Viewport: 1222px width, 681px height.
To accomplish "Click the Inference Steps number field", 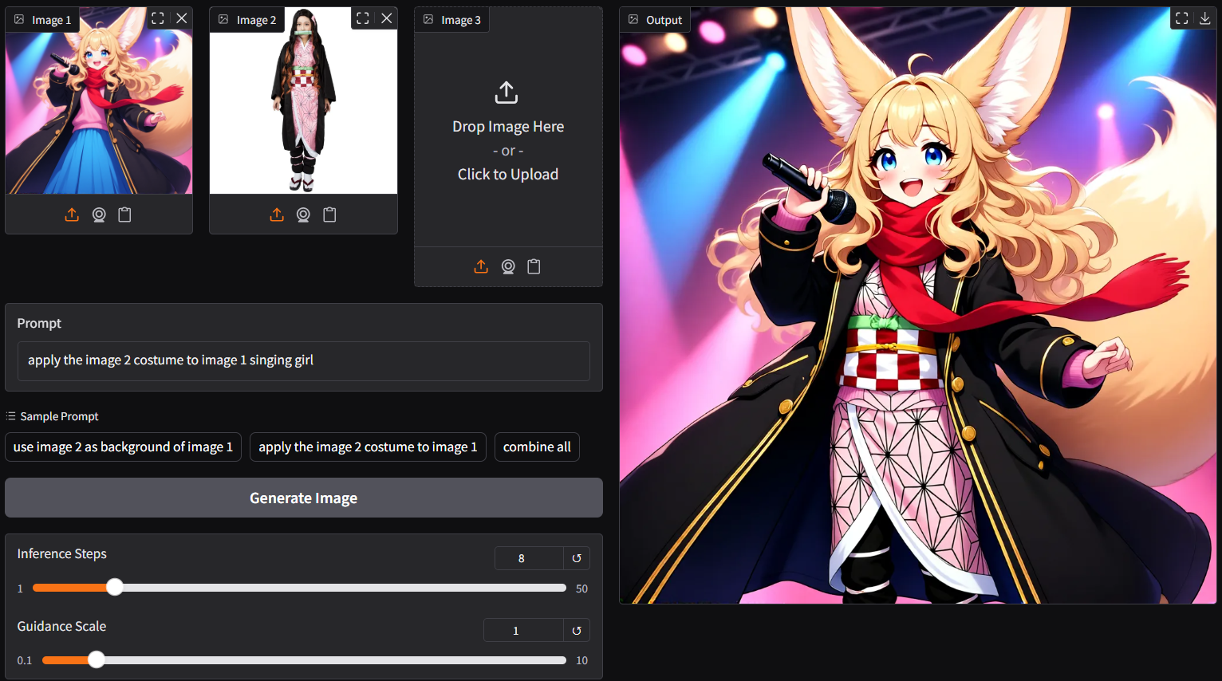I will click(x=529, y=558).
